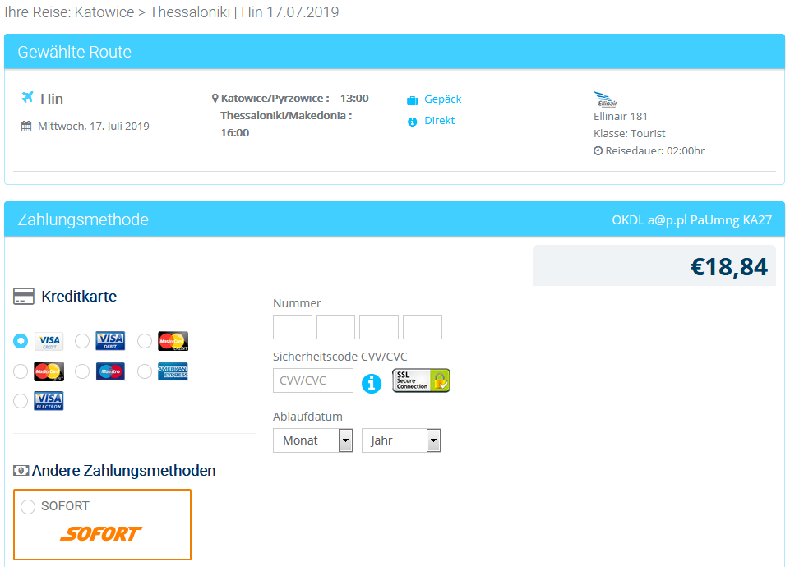Open the Direkt flight info link

(x=439, y=121)
